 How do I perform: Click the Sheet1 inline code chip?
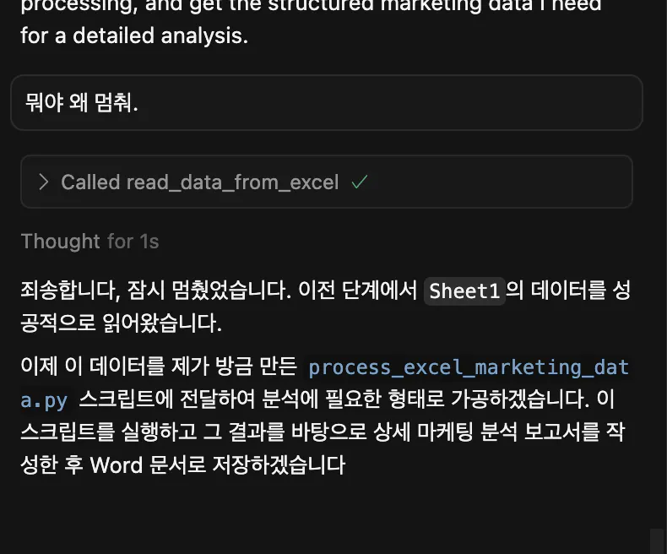click(x=464, y=291)
